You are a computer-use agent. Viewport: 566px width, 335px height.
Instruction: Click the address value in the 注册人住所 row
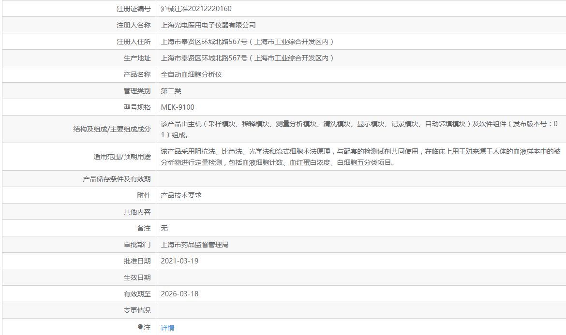click(x=248, y=42)
